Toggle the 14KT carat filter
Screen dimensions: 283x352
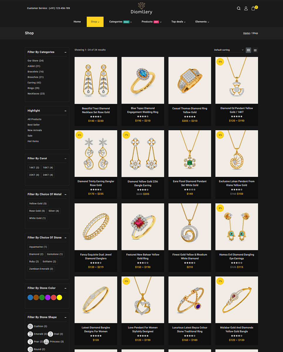coord(34,168)
